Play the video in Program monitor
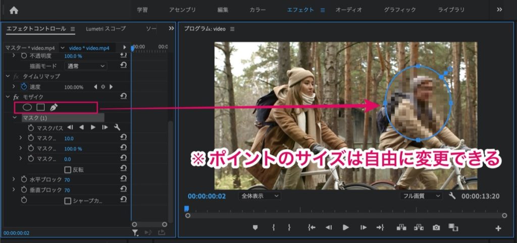Viewport: 517px width, 243px height. (x=345, y=227)
